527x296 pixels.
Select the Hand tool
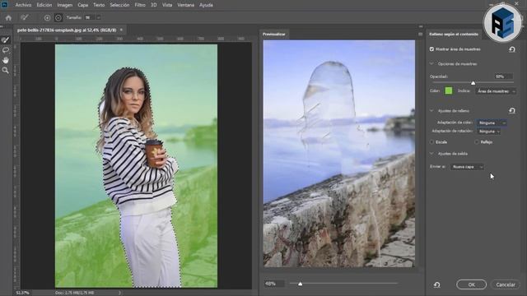(6, 60)
